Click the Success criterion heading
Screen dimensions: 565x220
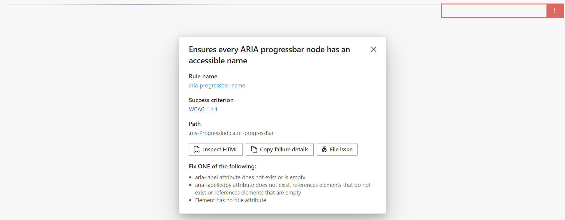click(211, 100)
